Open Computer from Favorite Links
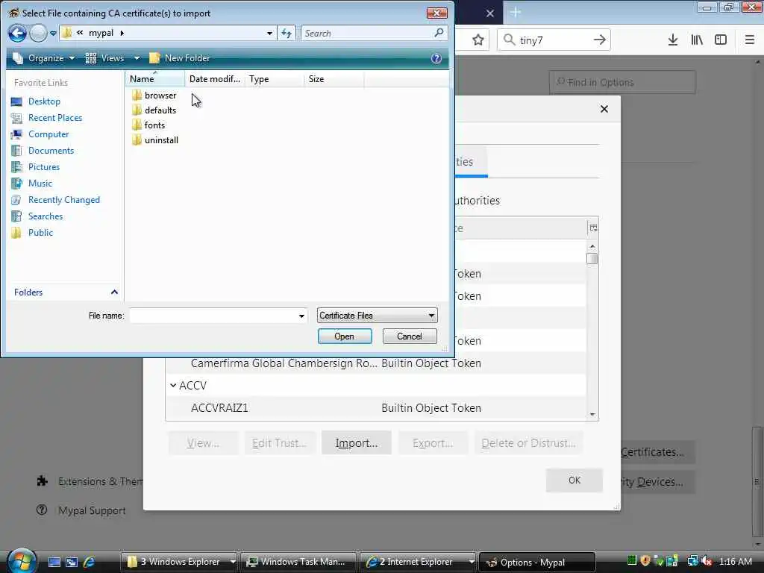764x573 pixels. click(x=48, y=134)
